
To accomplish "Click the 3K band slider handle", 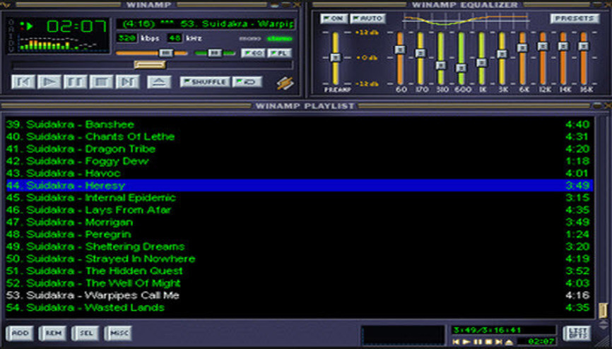I will 502,54.
